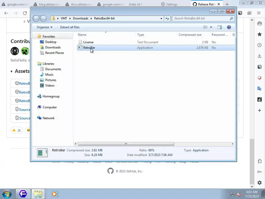
Task: Add a panel with sidebar plus icon
Action: tap(260, 110)
